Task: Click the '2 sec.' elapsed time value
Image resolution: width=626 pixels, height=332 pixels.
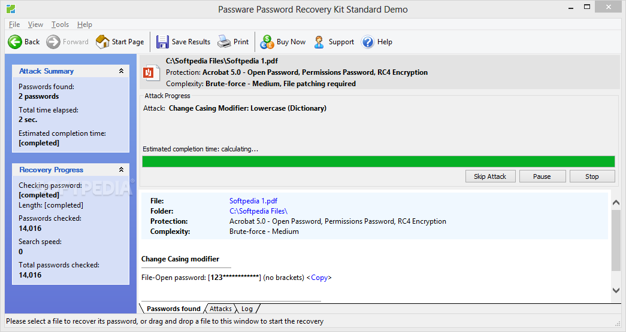Action: coord(28,120)
